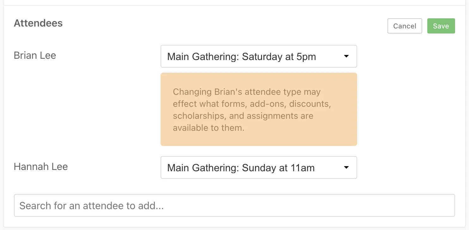469x230 pixels.
Task: Click the Attendees section heading
Action: click(38, 23)
